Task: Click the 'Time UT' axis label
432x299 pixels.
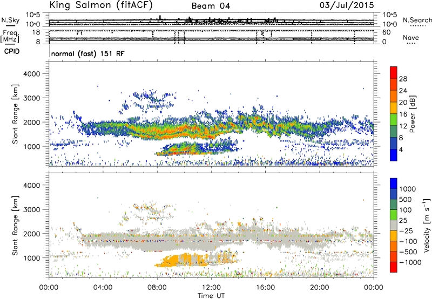Action: pyautogui.click(x=211, y=296)
